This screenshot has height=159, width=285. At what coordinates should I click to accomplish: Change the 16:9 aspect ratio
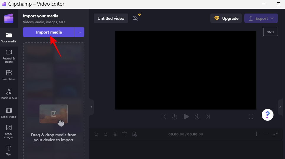[270, 32]
